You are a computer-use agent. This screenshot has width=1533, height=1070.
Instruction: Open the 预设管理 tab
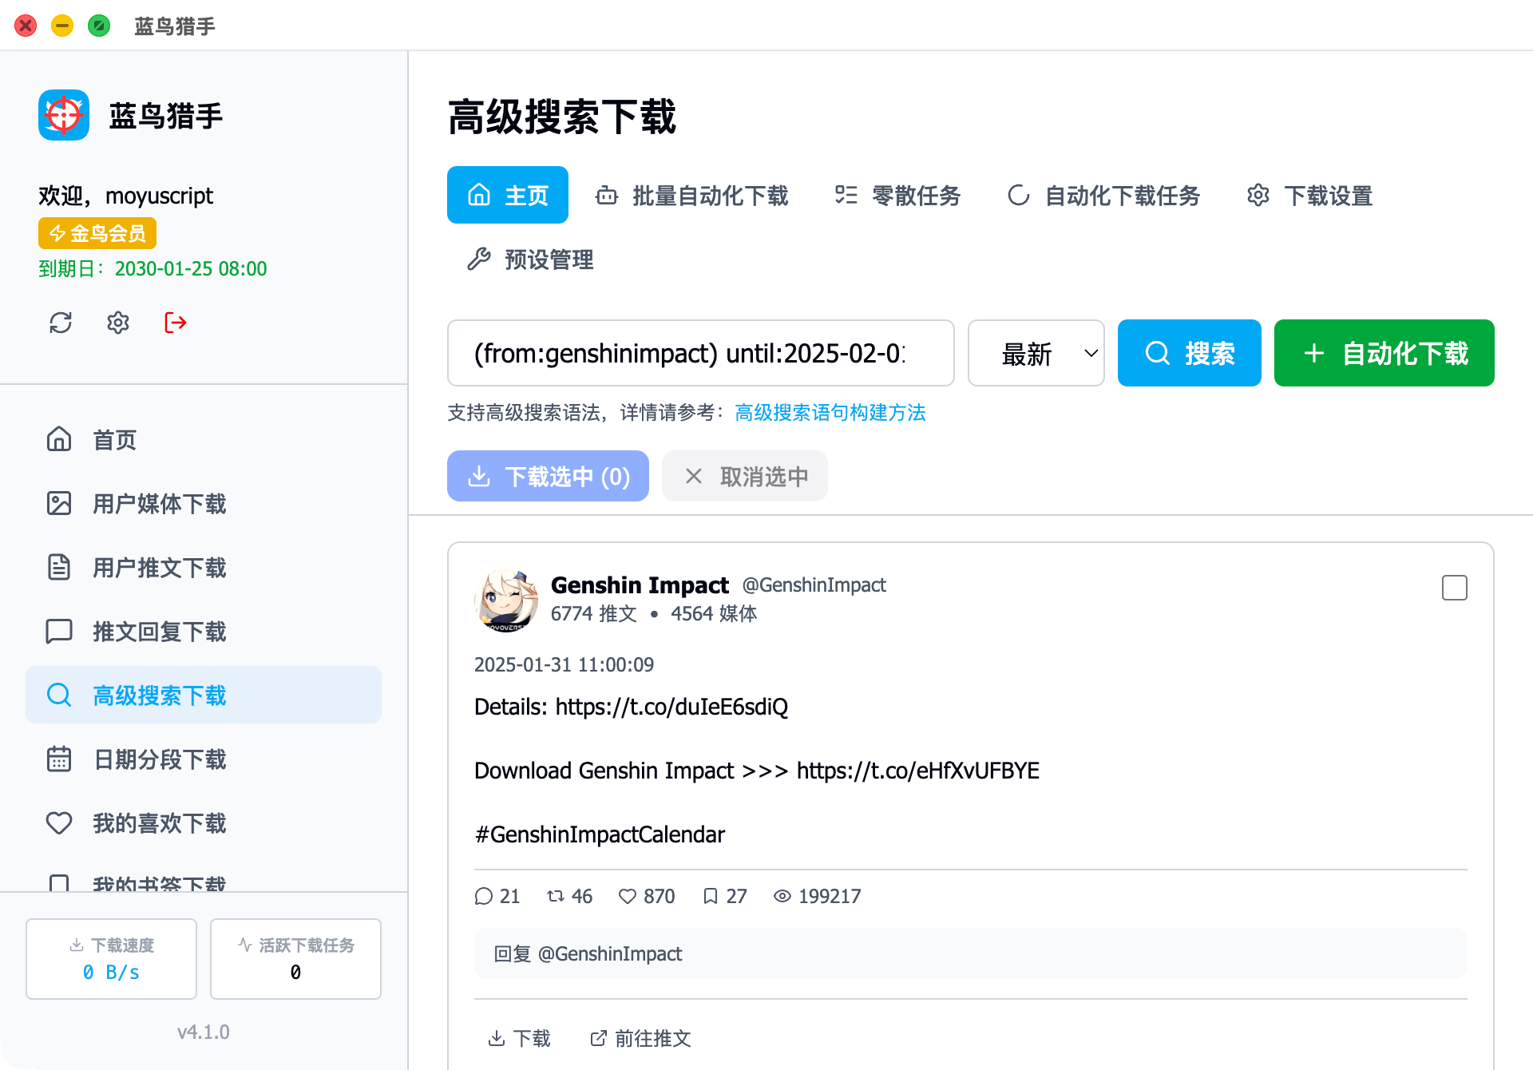pyautogui.click(x=531, y=260)
